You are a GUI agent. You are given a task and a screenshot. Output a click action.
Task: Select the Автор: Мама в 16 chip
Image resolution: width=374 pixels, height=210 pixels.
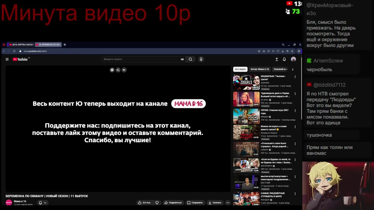coord(260,69)
